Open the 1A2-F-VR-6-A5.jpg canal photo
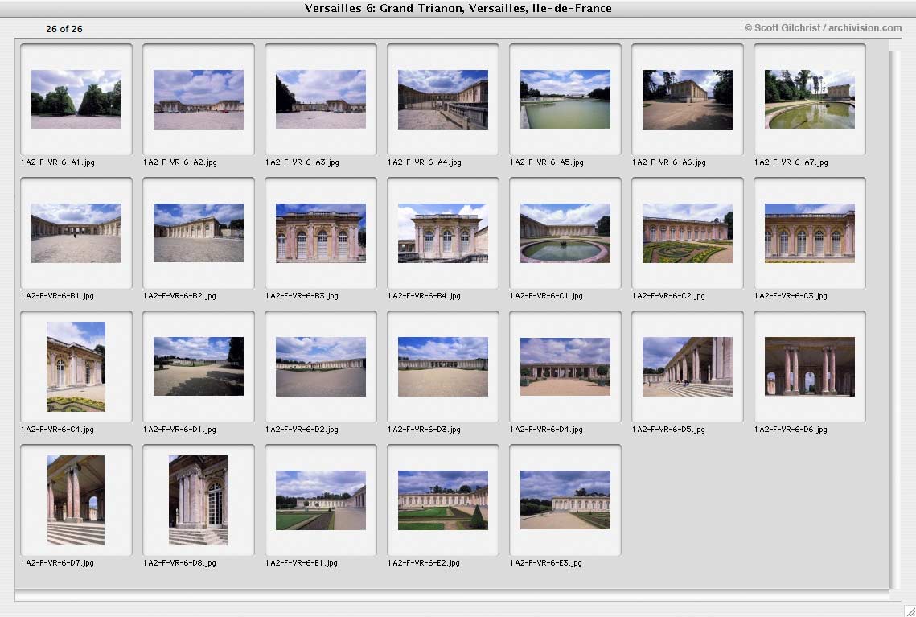 [565, 99]
